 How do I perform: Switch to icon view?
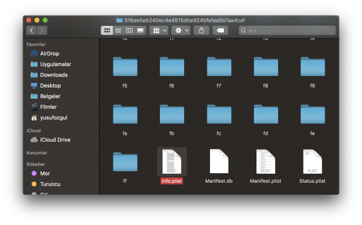(107, 30)
